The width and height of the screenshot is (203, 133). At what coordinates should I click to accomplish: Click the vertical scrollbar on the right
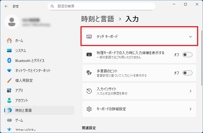point(202,58)
